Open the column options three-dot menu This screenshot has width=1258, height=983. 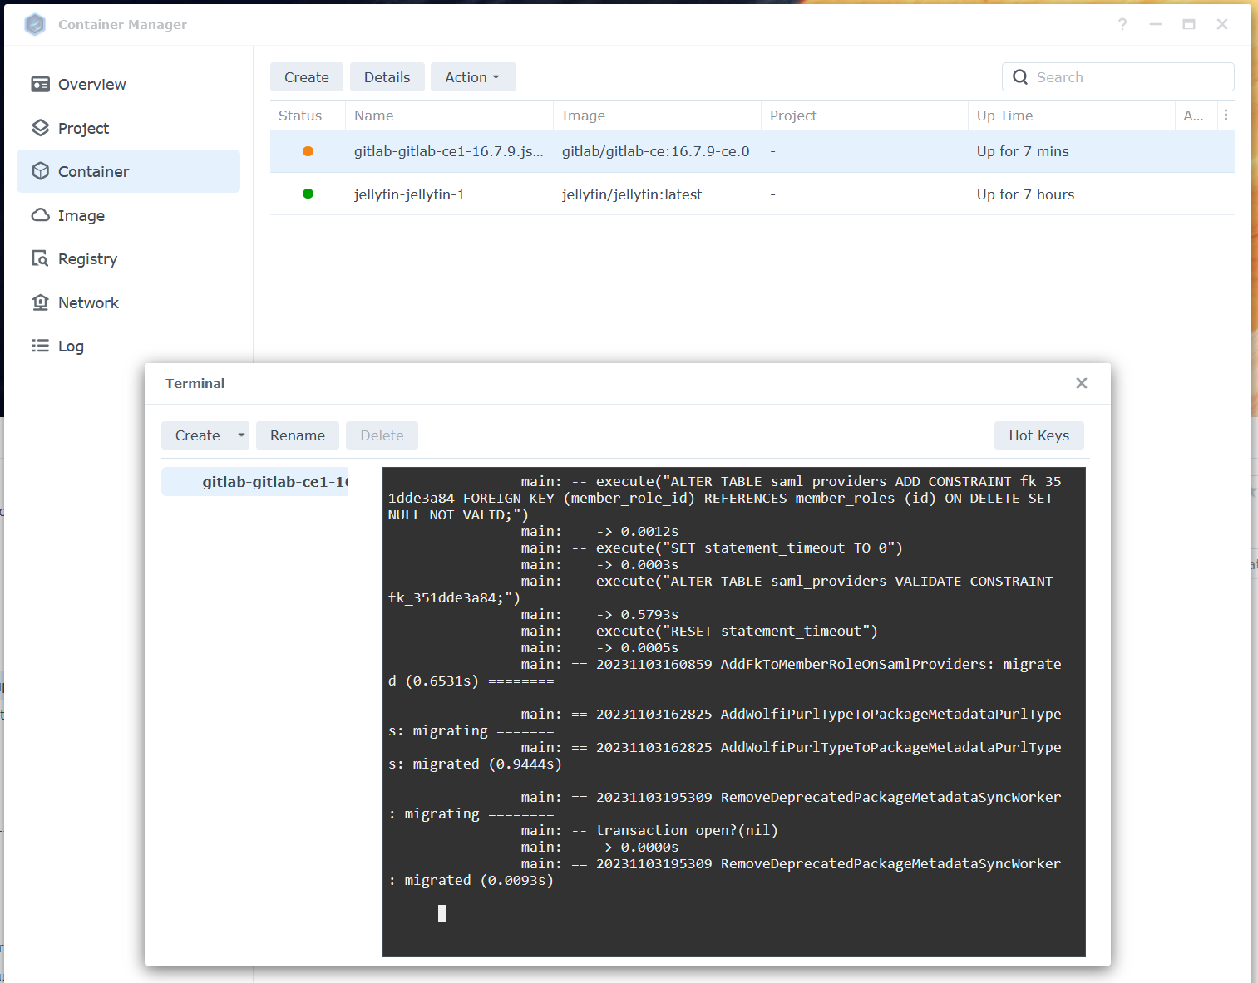[x=1226, y=115]
